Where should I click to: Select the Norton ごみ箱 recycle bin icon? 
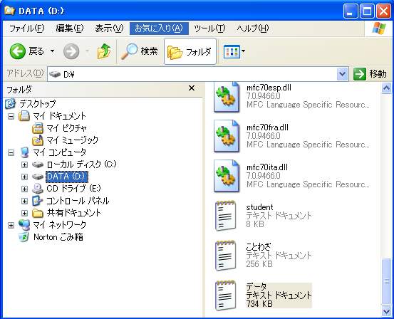tap(24, 237)
